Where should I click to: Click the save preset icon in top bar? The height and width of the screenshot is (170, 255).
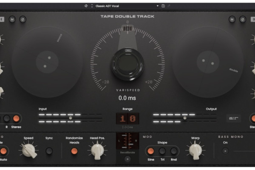click(163, 6)
